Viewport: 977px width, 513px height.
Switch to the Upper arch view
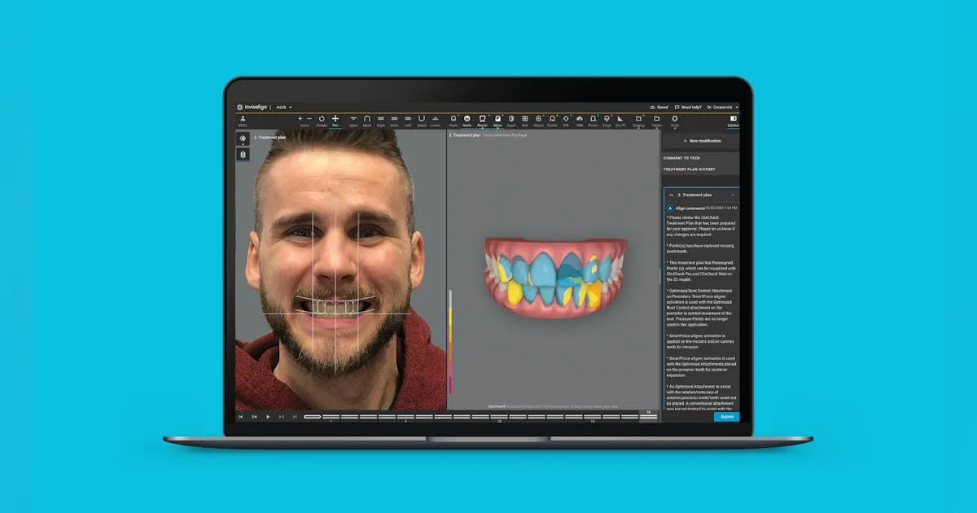tap(353, 120)
